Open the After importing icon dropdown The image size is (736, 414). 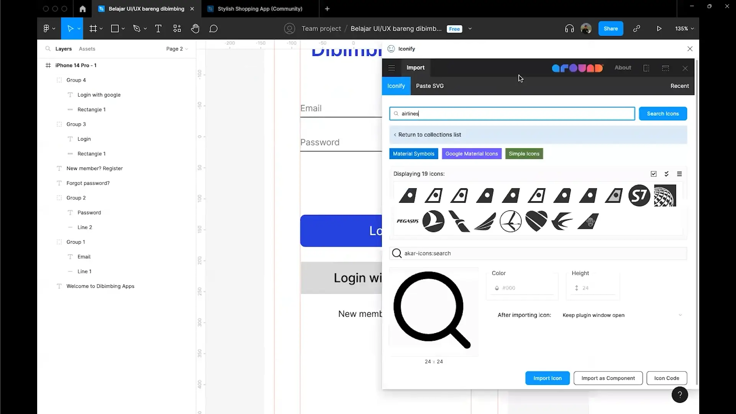point(622,315)
